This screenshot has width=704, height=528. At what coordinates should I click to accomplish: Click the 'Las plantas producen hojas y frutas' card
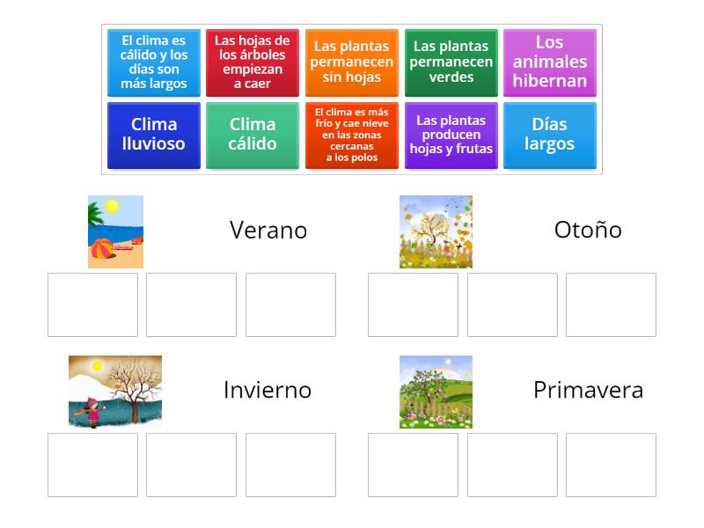click(x=451, y=135)
